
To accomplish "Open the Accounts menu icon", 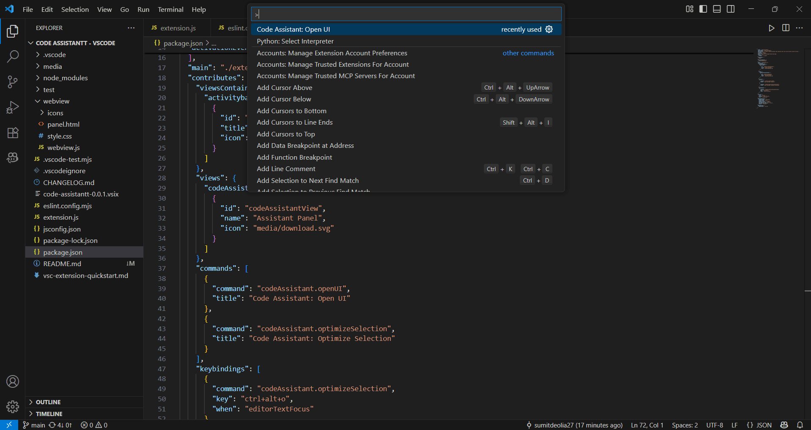I will (x=13, y=381).
